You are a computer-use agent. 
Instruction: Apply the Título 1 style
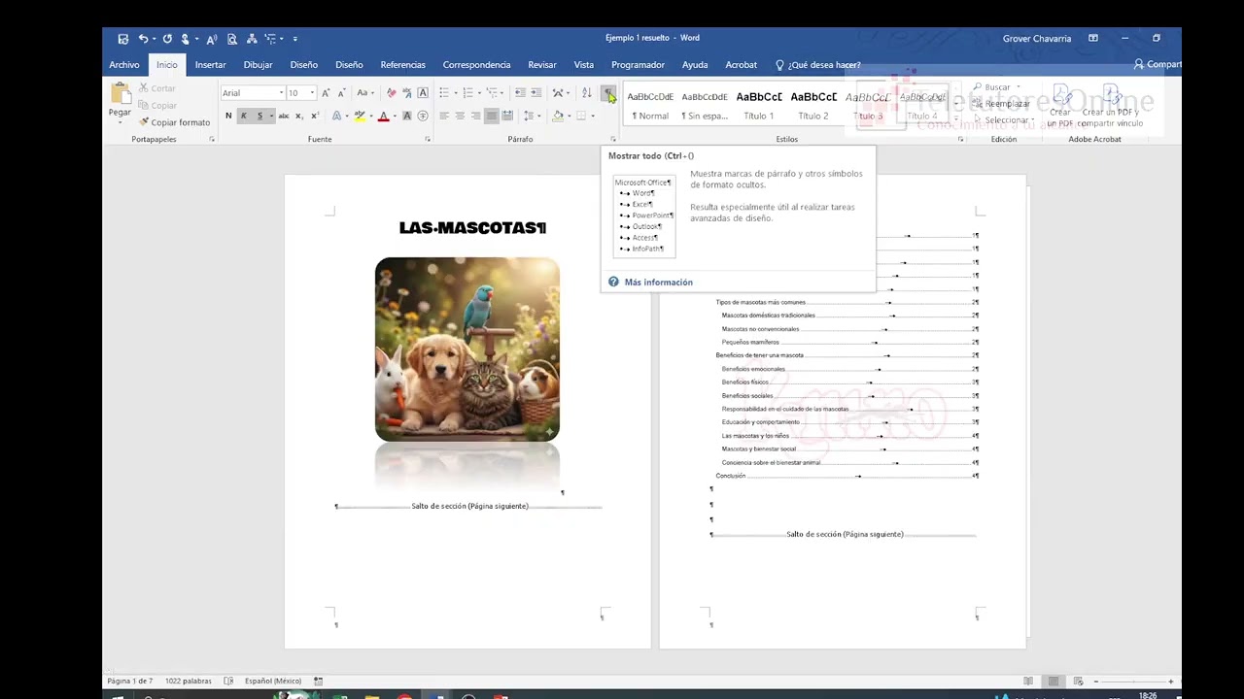coord(759,106)
